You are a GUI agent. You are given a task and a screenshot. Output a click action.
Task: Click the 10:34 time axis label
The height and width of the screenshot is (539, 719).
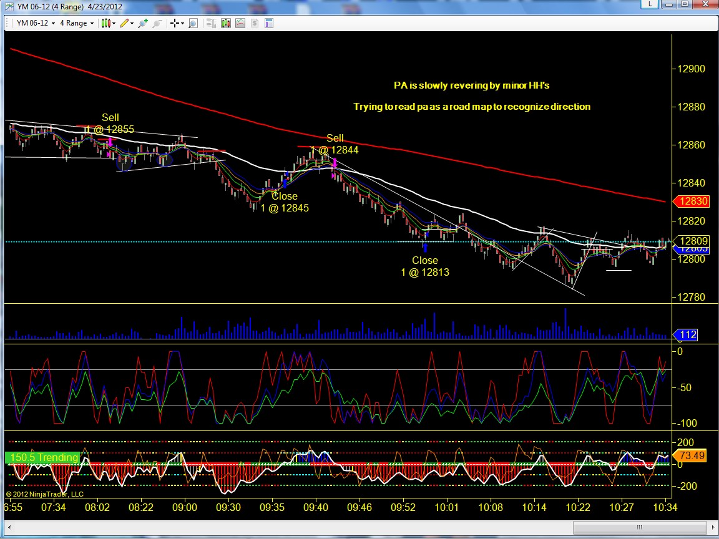tap(665, 508)
